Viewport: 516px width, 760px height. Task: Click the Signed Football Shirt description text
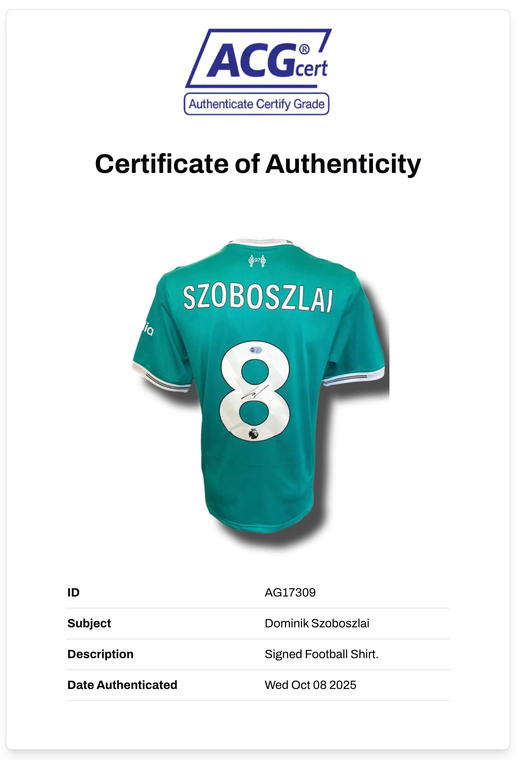click(321, 654)
